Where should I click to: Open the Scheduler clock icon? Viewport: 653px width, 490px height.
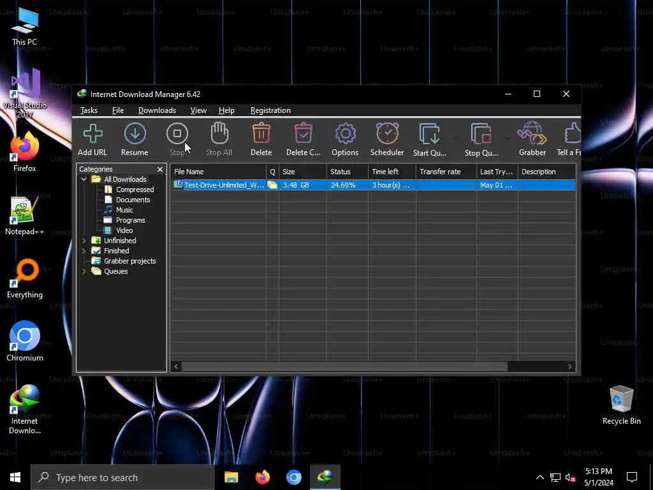[x=387, y=134]
